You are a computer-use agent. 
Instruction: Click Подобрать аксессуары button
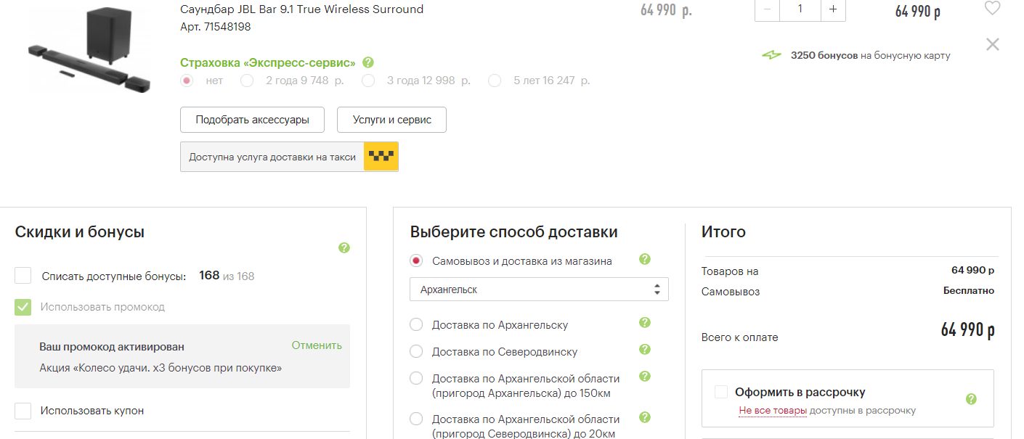pos(252,120)
